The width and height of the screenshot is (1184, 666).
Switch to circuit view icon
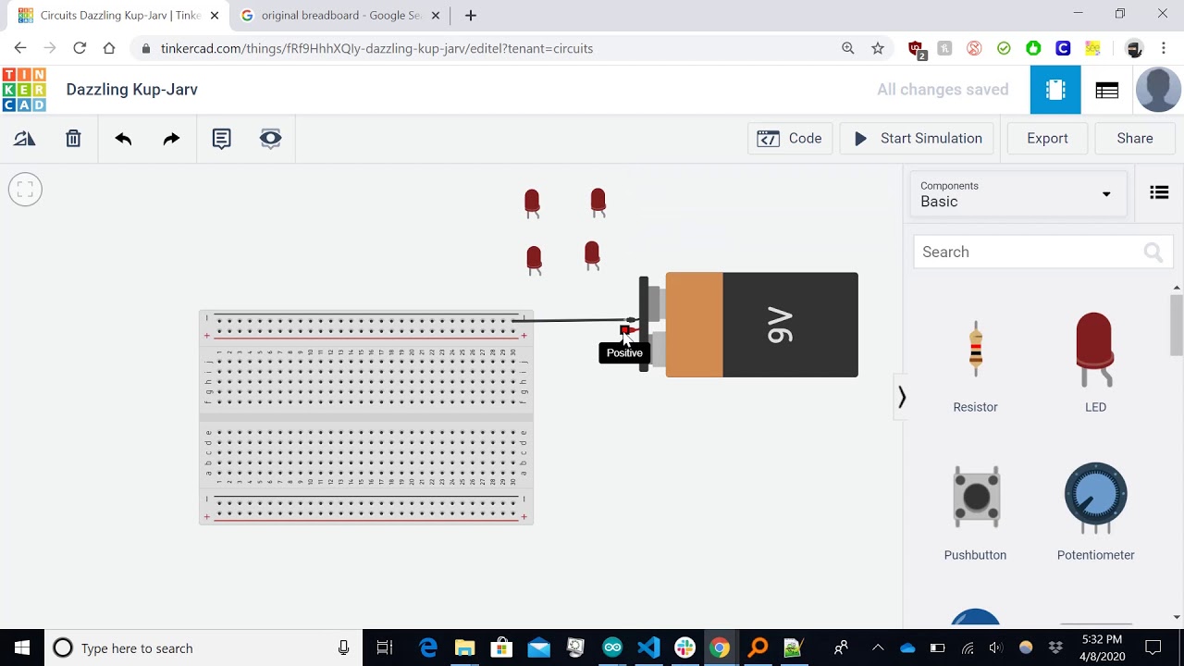click(x=1055, y=90)
